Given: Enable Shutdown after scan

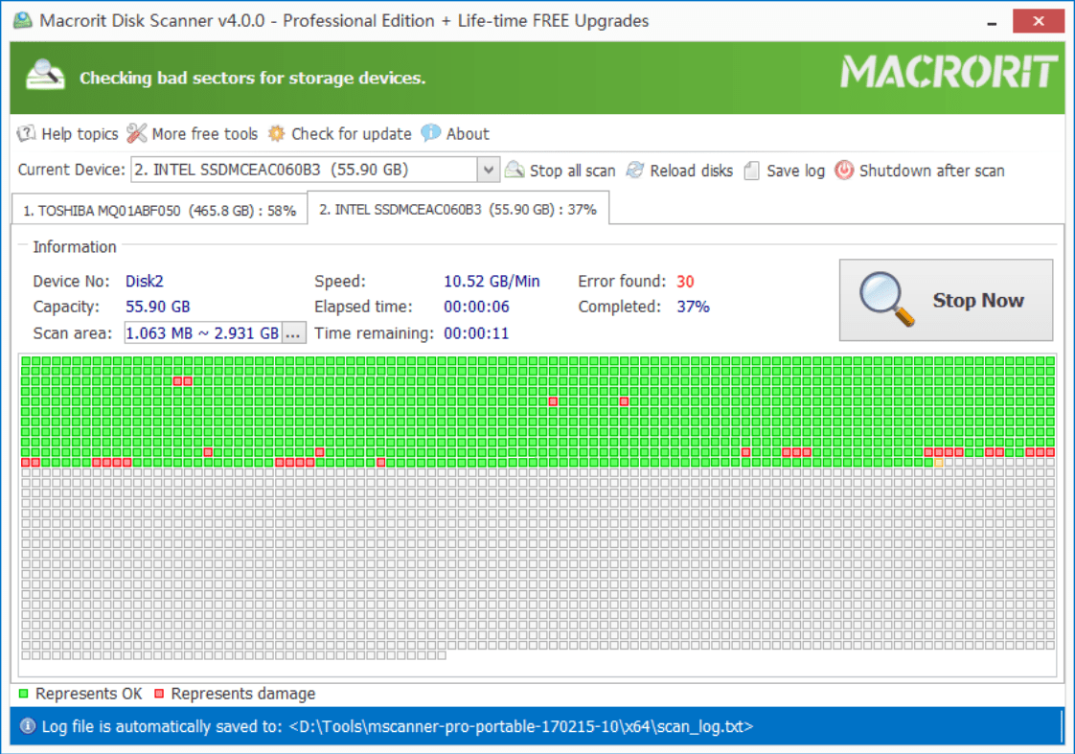Looking at the screenshot, I should (931, 171).
